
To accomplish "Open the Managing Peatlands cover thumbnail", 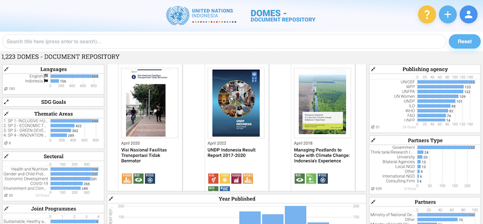I will tap(322, 103).
